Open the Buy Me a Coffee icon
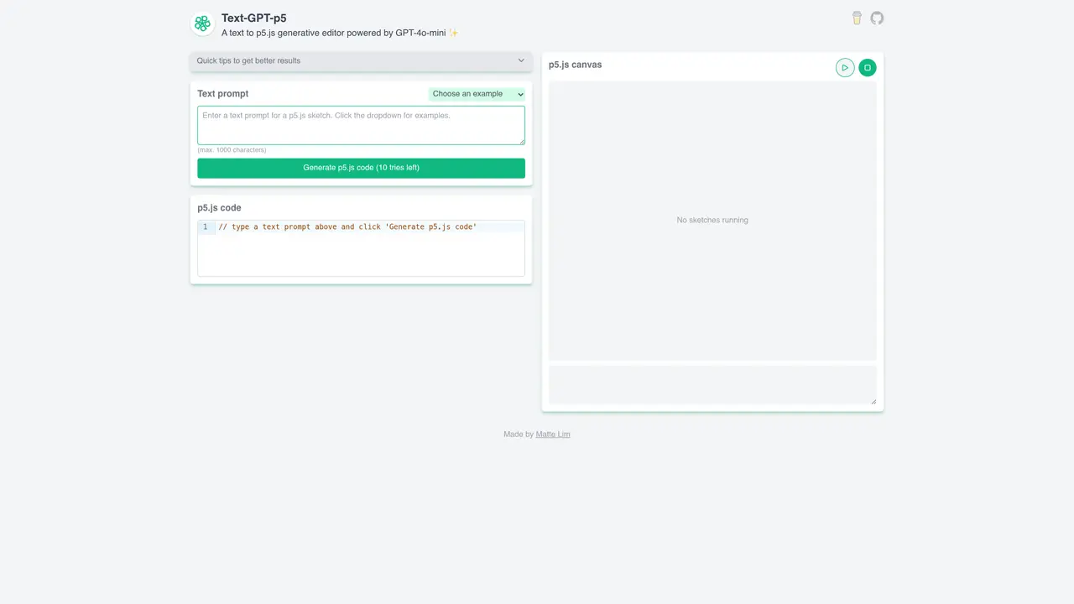 coord(857,18)
